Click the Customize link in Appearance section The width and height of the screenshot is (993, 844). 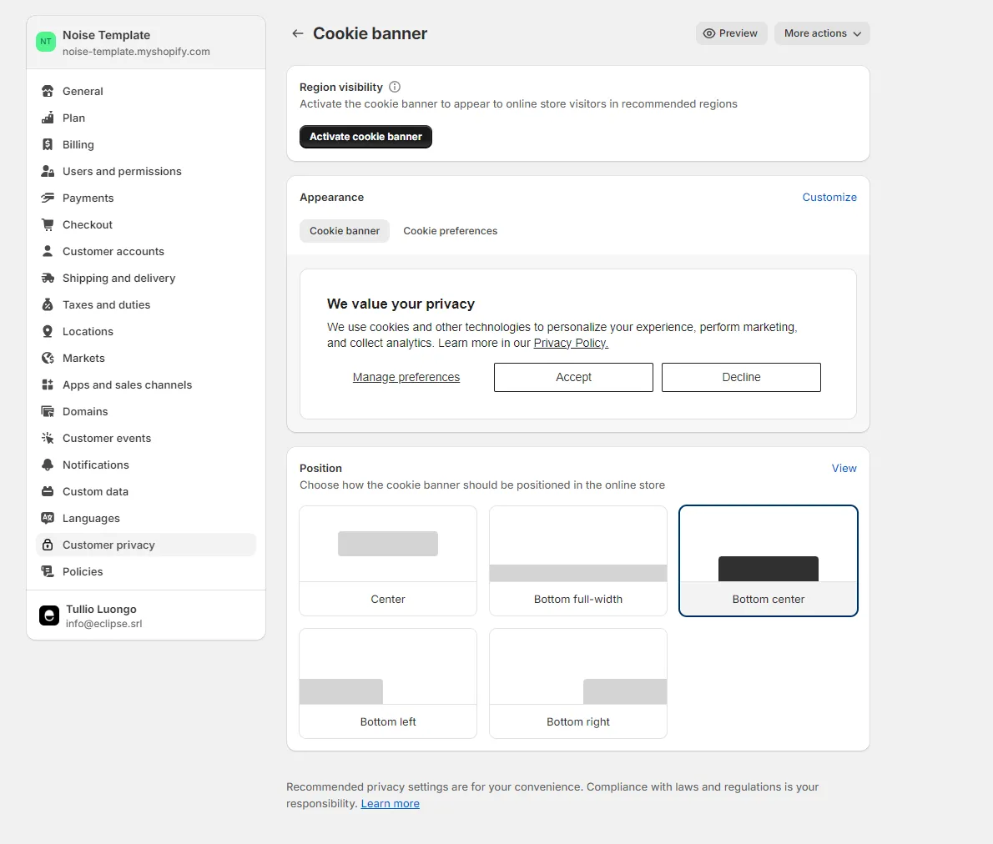(829, 197)
